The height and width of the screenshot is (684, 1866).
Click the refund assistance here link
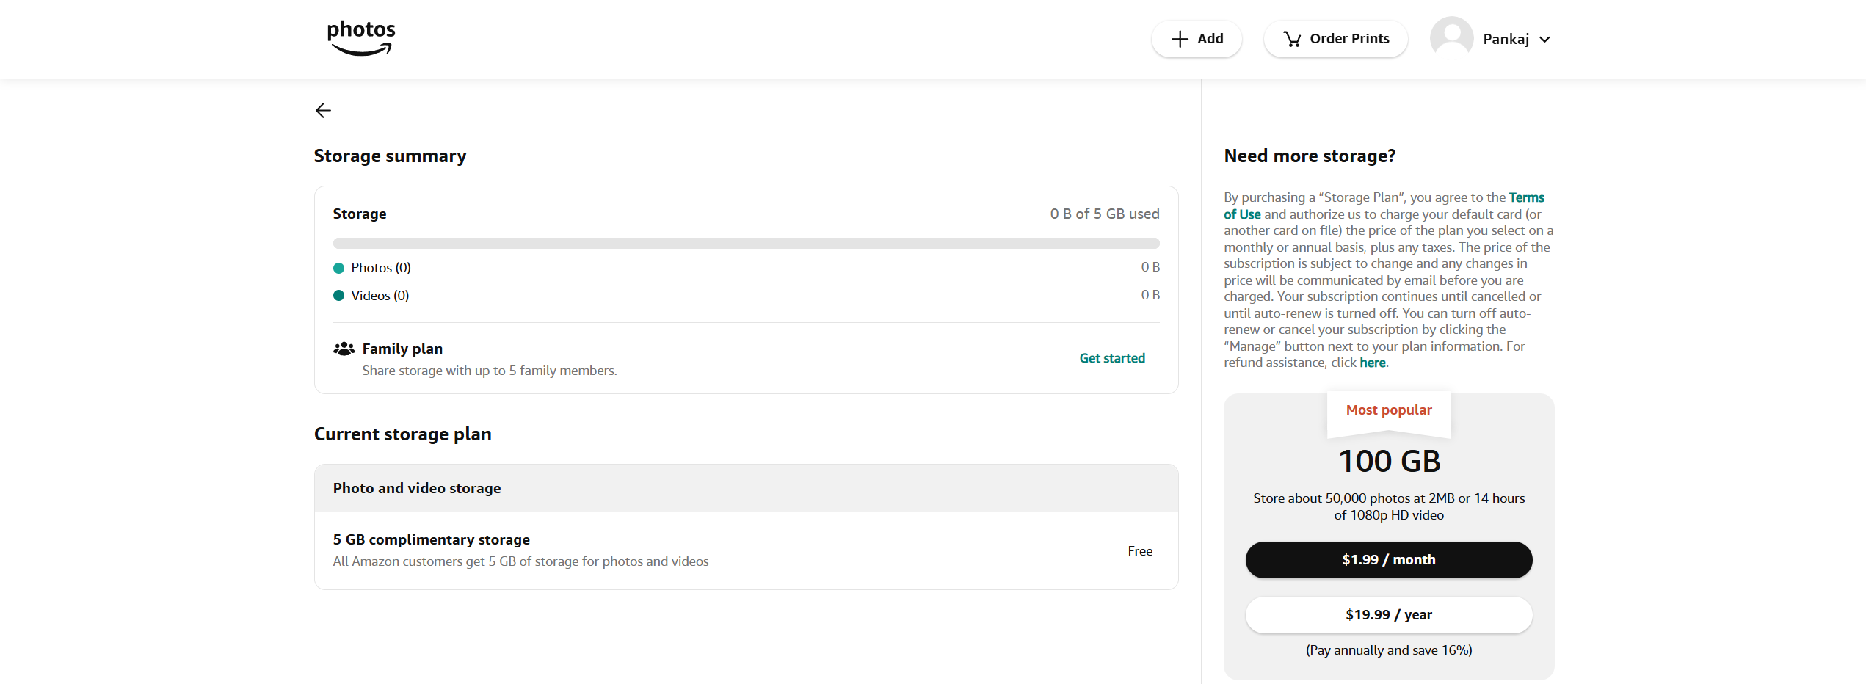1371,363
